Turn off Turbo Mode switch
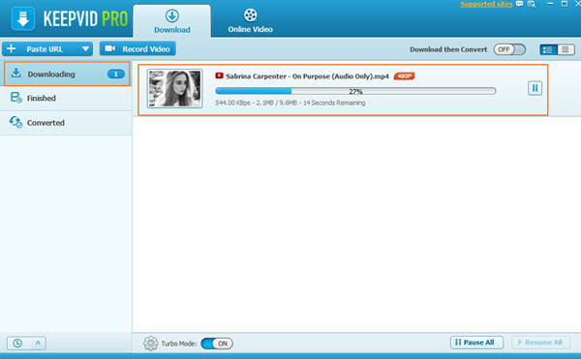 pyautogui.click(x=217, y=344)
